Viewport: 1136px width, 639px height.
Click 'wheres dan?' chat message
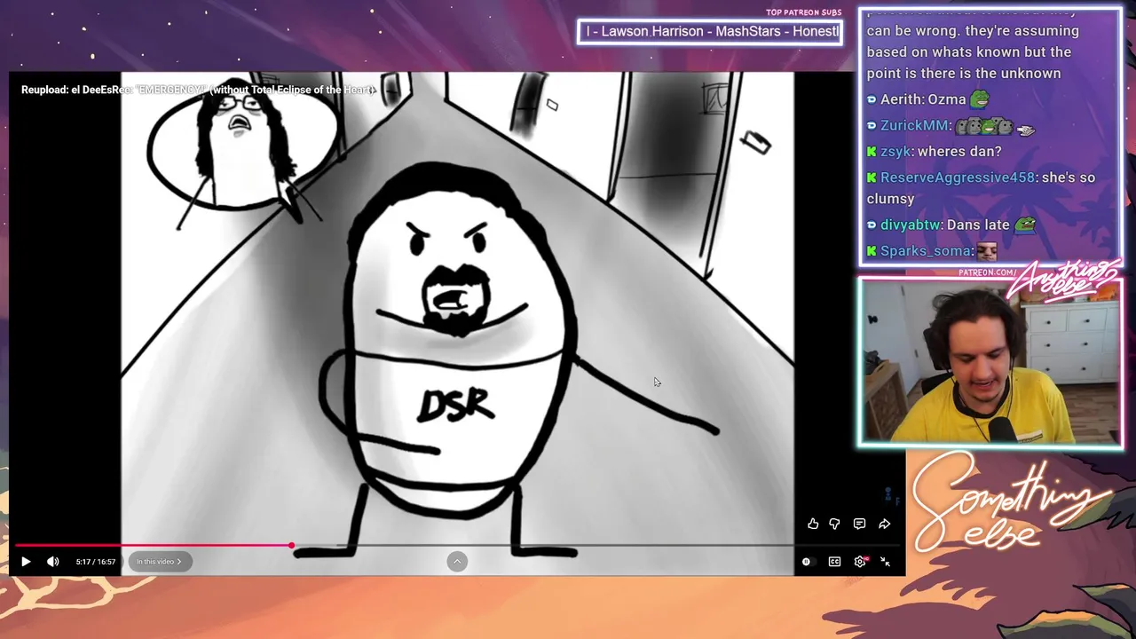pyautogui.click(x=959, y=152)
